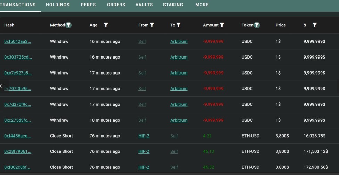Open transaction hash 0xf802c8bf
Screen dimensions: 339x175
pyautogui.click(x=17, y=167)
